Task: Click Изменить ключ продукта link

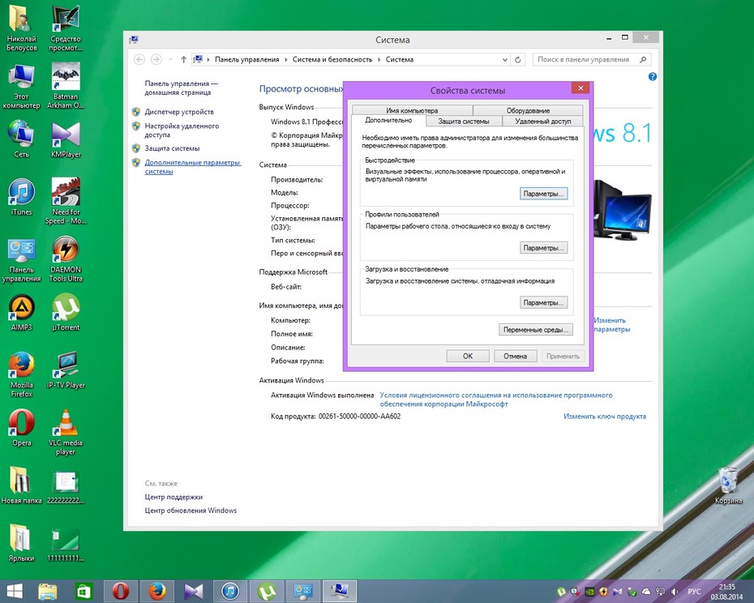Action: (x=605, y=417)
